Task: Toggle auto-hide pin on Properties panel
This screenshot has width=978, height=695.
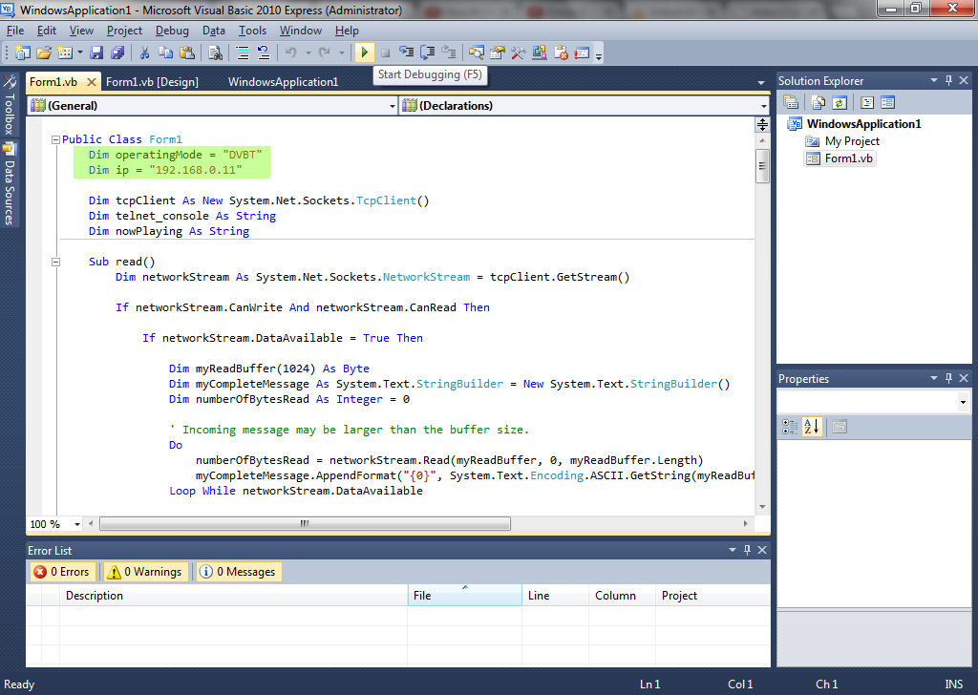Action: coord(948,378)
